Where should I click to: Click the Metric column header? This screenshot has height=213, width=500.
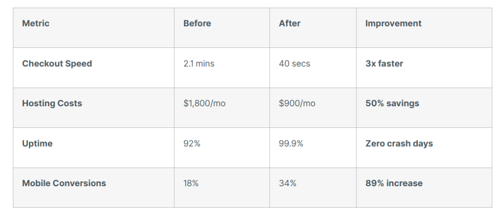pyautogui.click(x=36, y=23)
